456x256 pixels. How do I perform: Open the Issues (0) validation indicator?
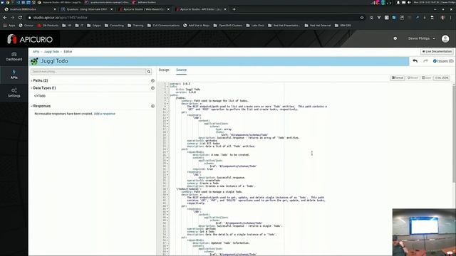click(x=443, y=61)
